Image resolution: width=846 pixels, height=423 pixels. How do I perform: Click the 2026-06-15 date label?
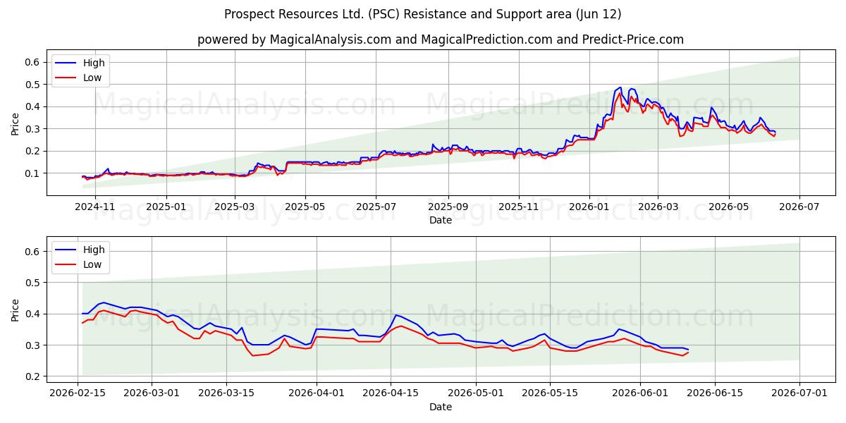[x=714, y=393]
